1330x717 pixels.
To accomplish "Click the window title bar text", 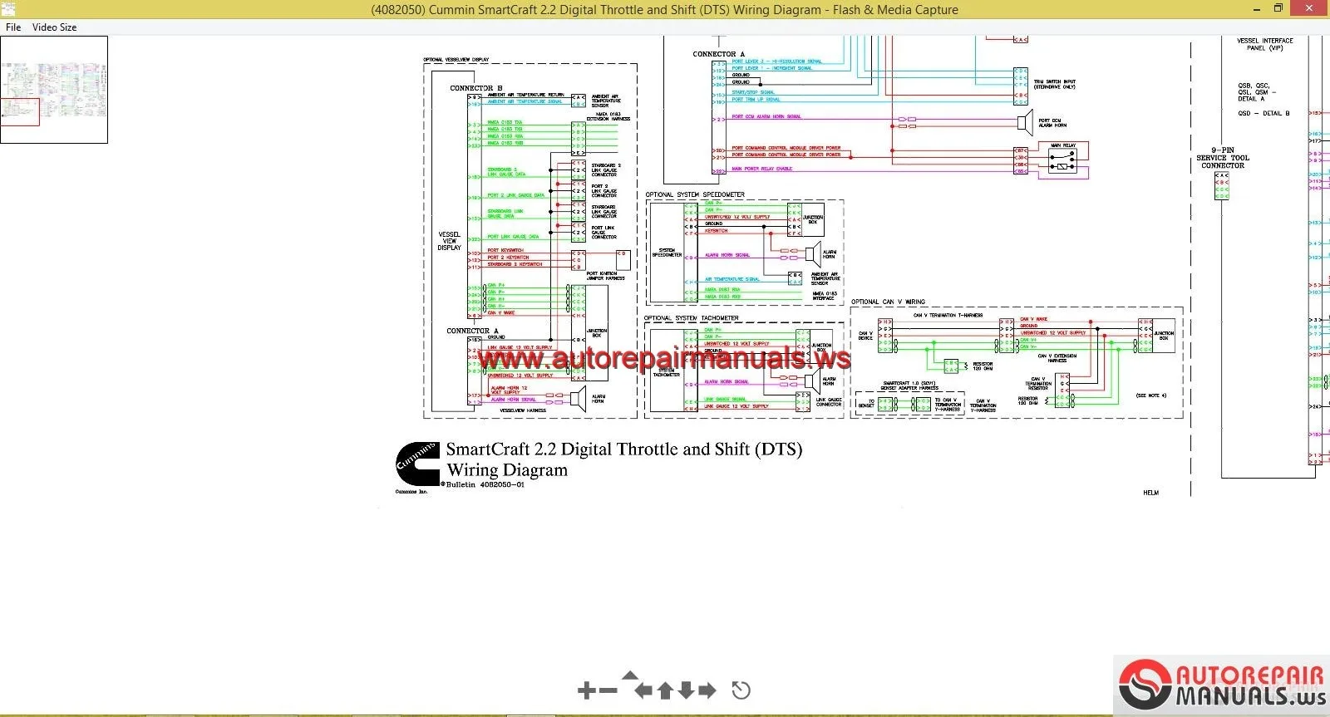I will (x=664, y=10).
